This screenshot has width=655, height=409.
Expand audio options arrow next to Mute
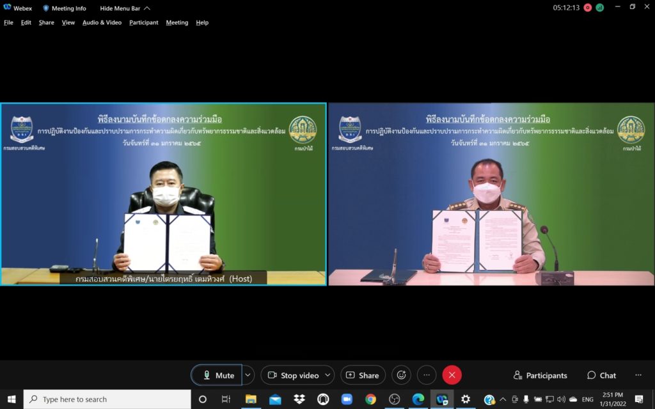[248, 375]
